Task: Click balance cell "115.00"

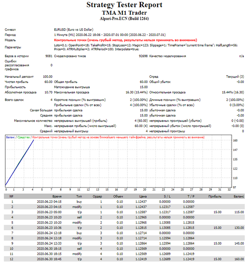Action: click(x=239, y=212)
